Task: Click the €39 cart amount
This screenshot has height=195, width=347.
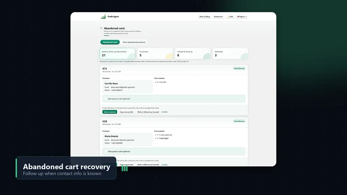Action: tap(105, 121)
